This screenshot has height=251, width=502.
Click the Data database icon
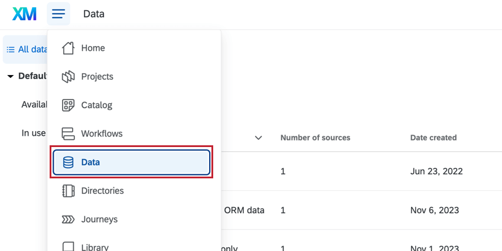(x=69, y=162)
